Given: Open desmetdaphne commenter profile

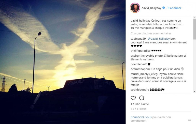Looking at the screenshot, I should click(141, 69).
